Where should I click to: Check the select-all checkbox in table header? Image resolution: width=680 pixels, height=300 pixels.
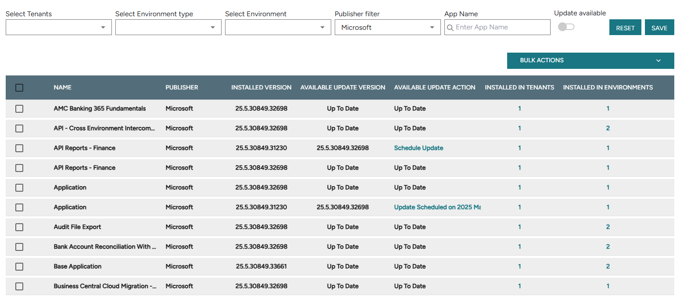(x=19, y=88)
